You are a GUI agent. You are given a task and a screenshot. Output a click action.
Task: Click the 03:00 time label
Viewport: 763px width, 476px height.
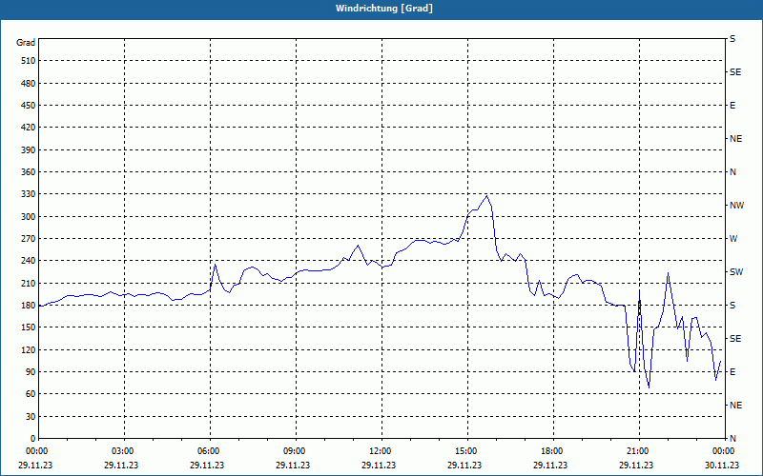pos(124,451)
